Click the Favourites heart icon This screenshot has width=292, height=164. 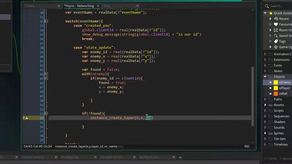click(276, 24)
